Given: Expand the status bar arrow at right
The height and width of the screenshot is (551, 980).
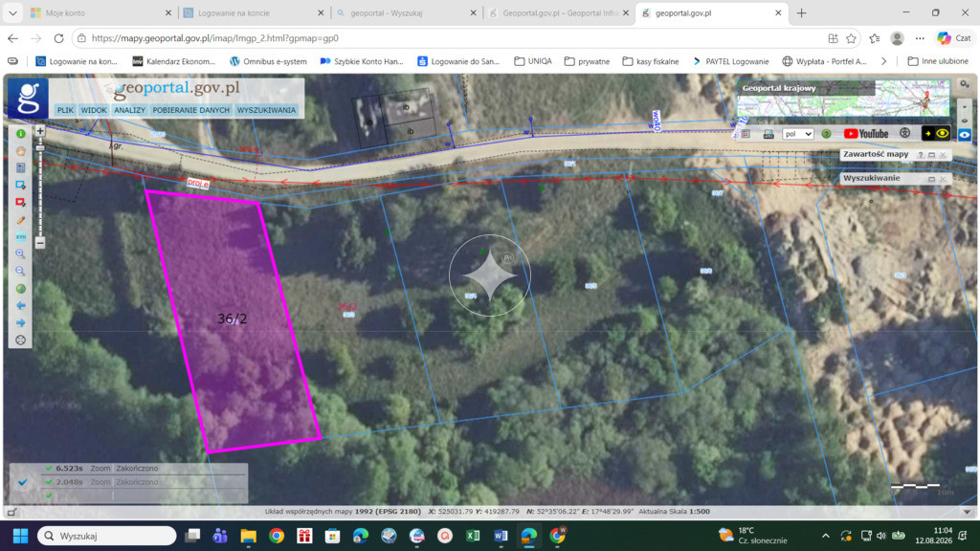Looking at the screenshot, I should tap(967, 512).
